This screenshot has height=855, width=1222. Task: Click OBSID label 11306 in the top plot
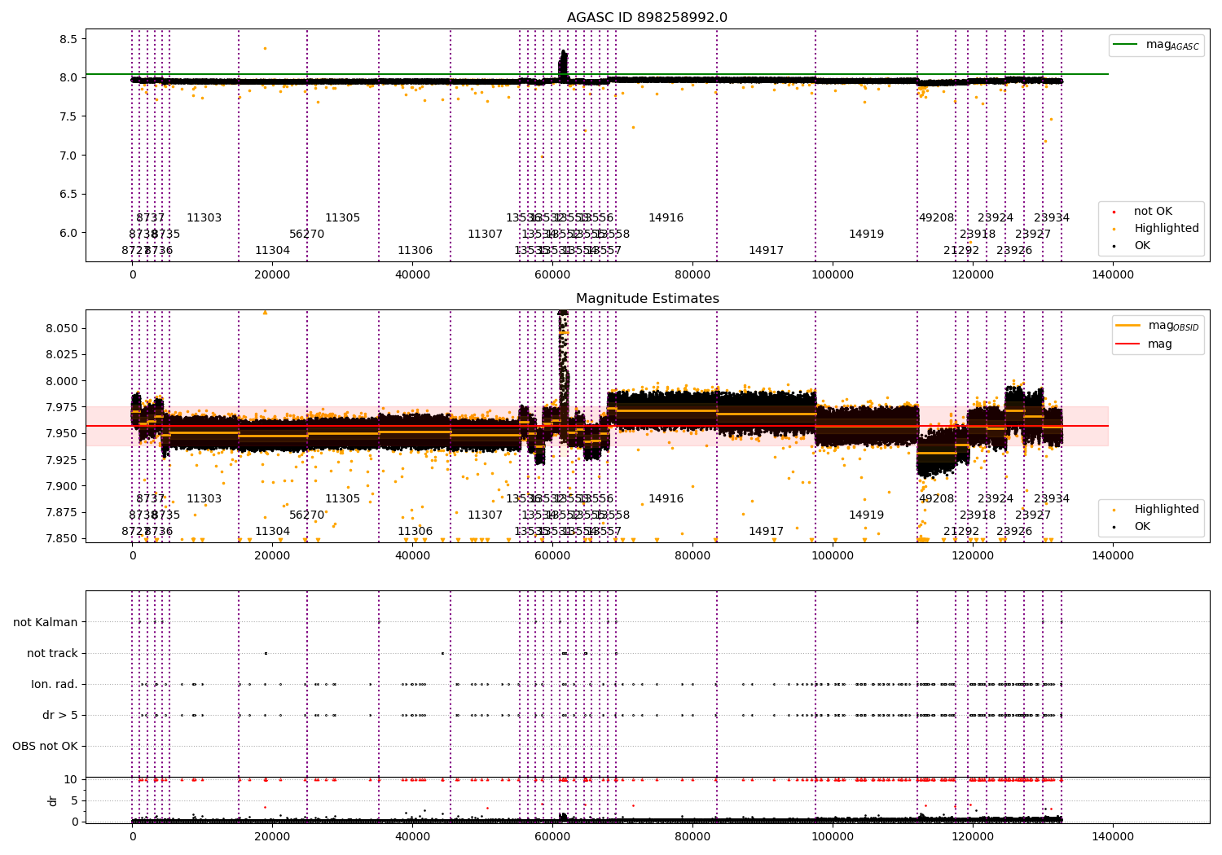pyautogui.click(x=415, y=251)
